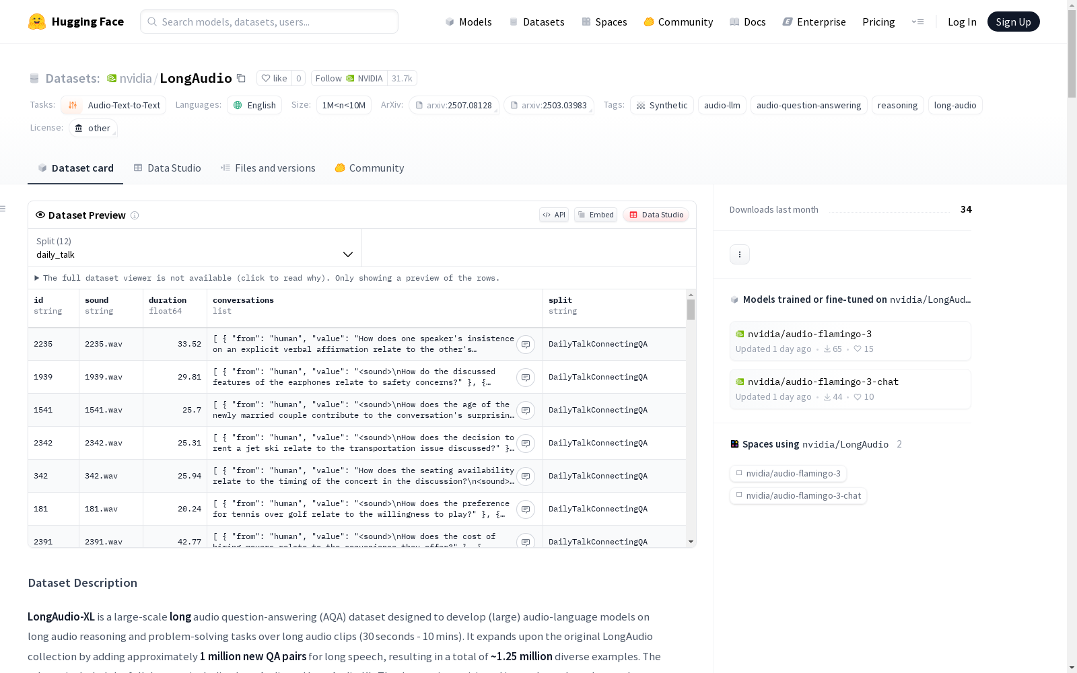Switch to the Data Studio tab
1077x673 pixels.
pyautogui.click(x=168, y=168)
